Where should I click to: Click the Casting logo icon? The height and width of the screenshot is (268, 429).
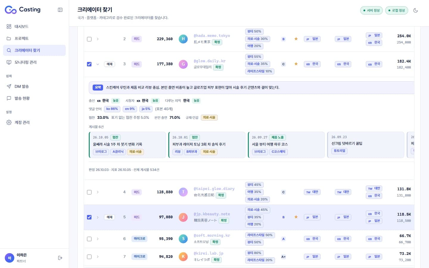[x=11, y=10]
